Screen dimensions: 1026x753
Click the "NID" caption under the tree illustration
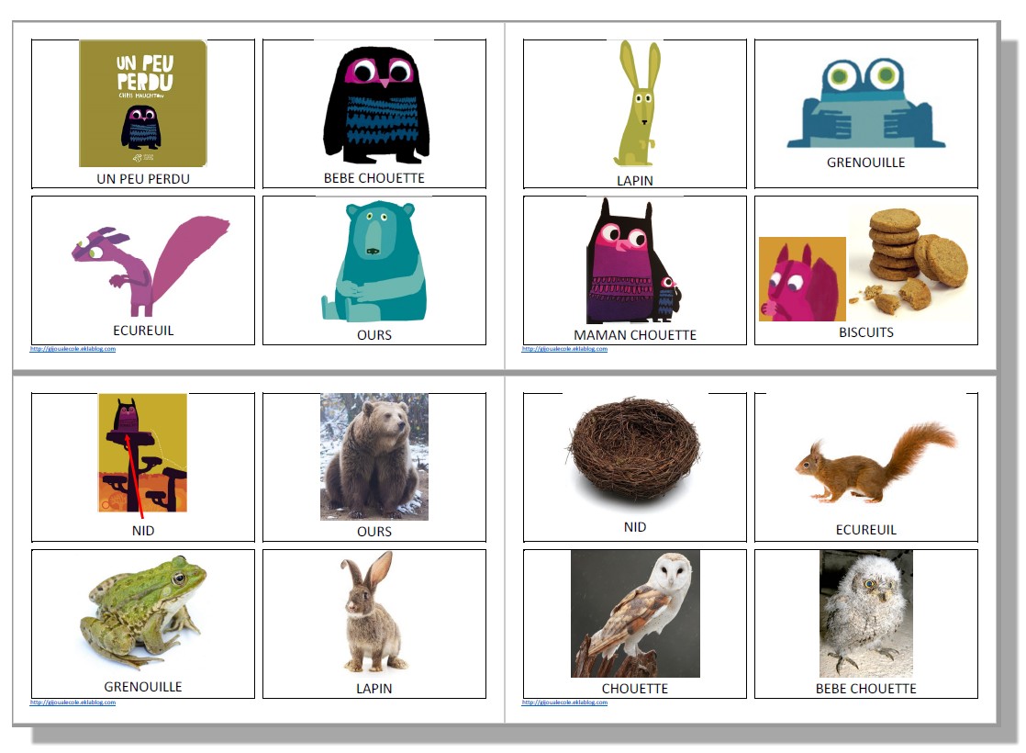(x=143, y=531)
